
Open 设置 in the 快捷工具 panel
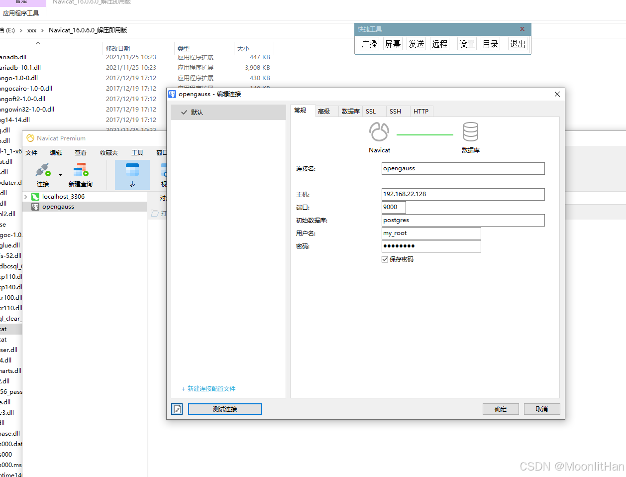[466, 43]
